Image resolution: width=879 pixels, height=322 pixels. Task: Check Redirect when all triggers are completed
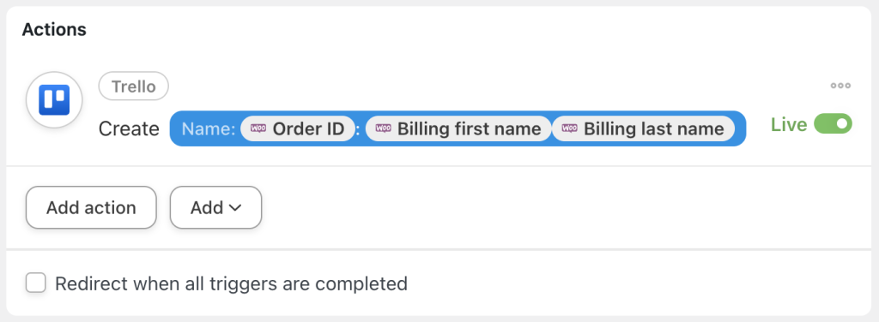[x=36, y=283]
